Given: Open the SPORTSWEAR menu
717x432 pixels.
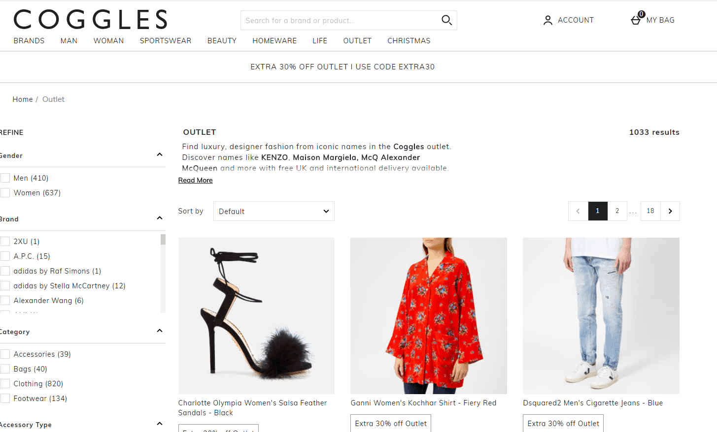Looking at the screenshot, I should (x=166, y=41).
